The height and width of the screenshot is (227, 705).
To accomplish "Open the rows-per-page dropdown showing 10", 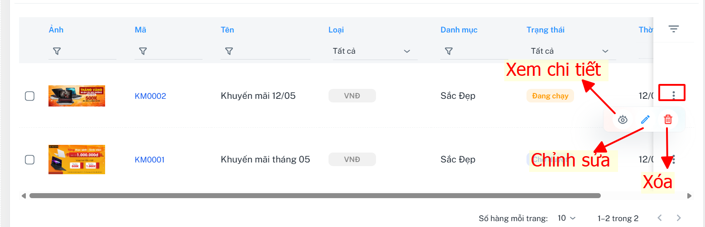I will 566,218.
